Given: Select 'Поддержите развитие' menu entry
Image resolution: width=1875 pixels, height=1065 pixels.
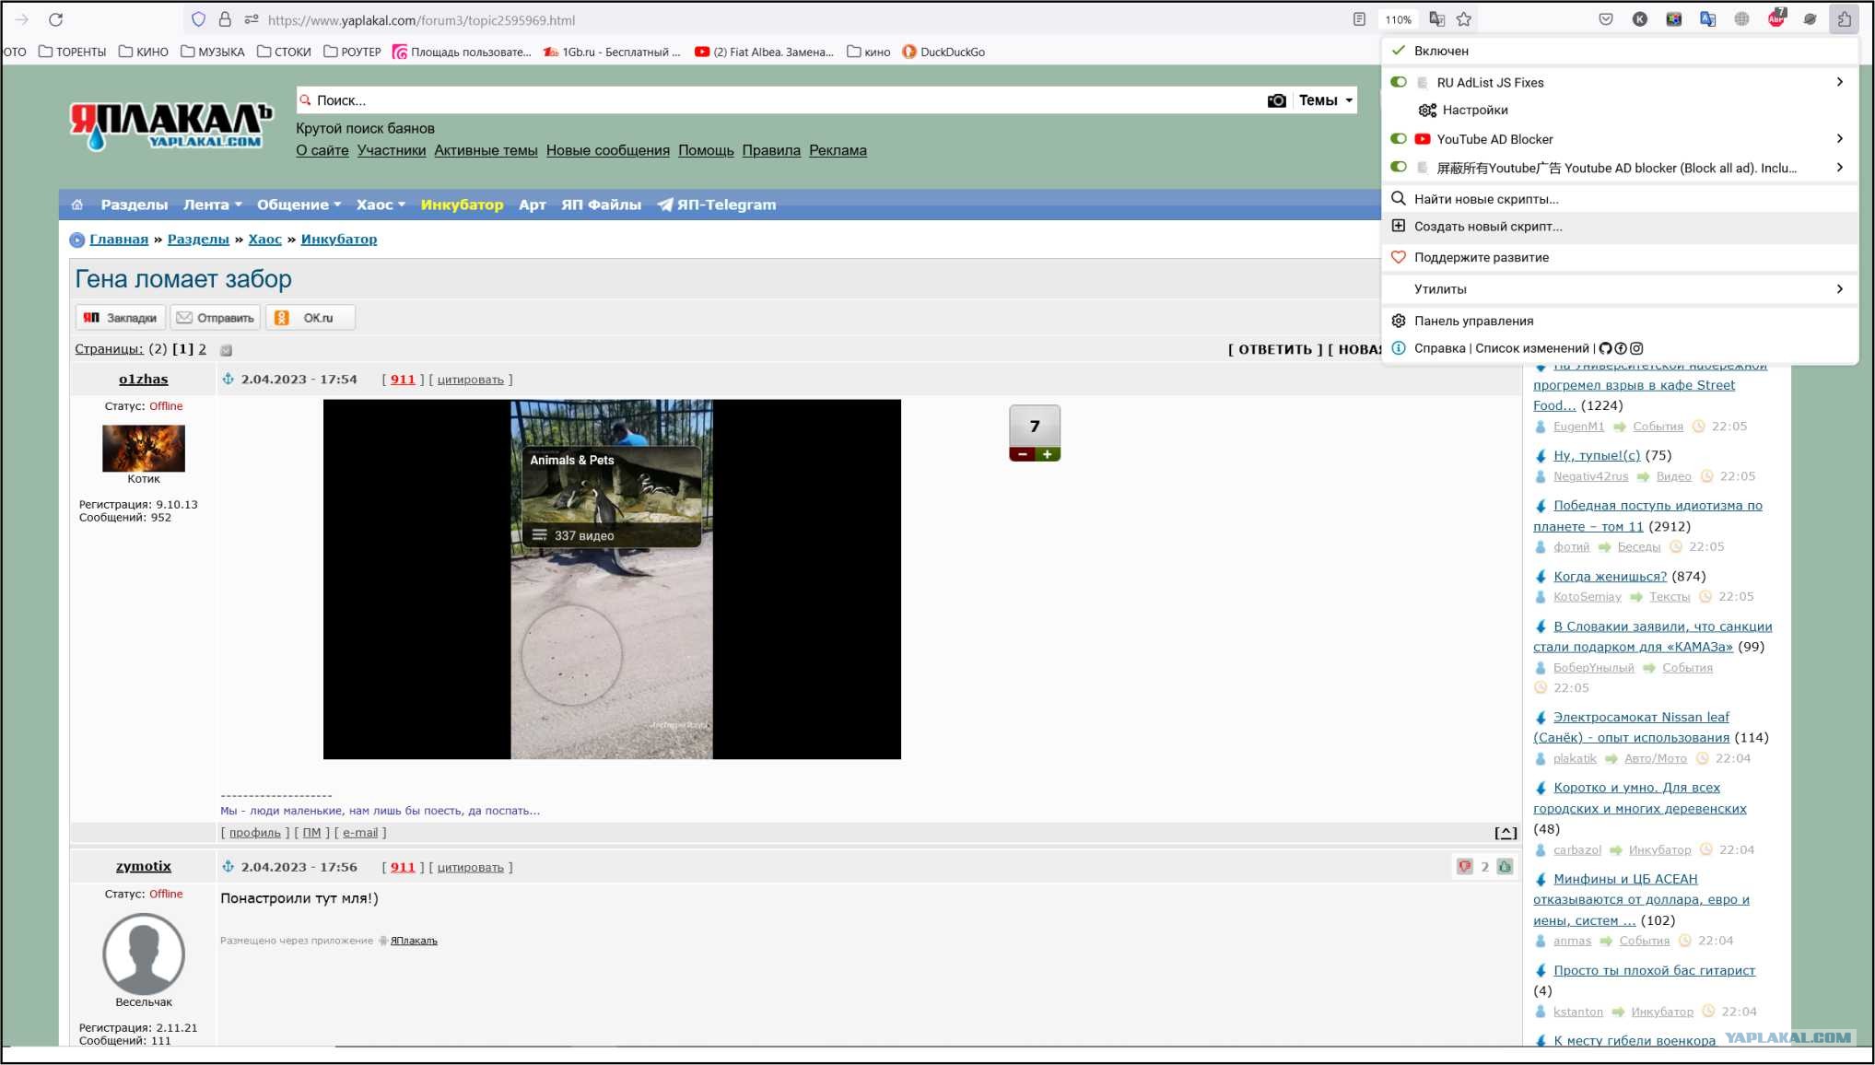Looking at the screenshot, I should [1621, 258].
